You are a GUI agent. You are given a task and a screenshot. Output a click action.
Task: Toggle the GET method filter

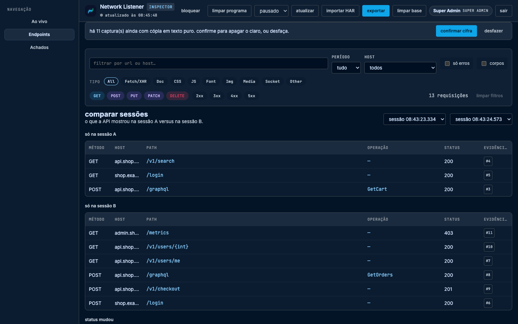click(x=97, y=96)
